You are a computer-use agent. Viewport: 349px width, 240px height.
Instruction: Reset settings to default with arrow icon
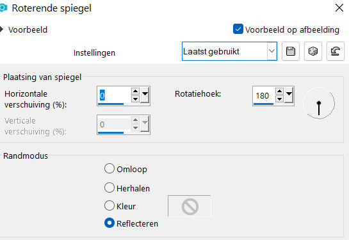pyautogui.click(x=335, y=51)
